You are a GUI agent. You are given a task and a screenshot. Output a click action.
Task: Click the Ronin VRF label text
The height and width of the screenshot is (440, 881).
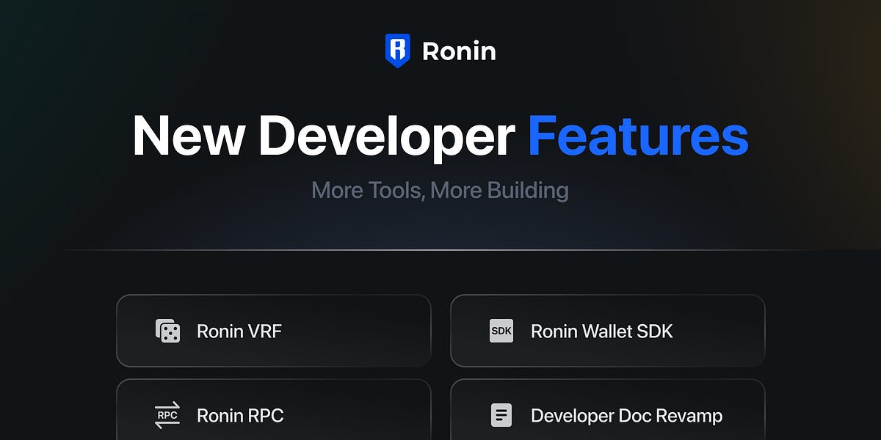click(x=238, y=331)
